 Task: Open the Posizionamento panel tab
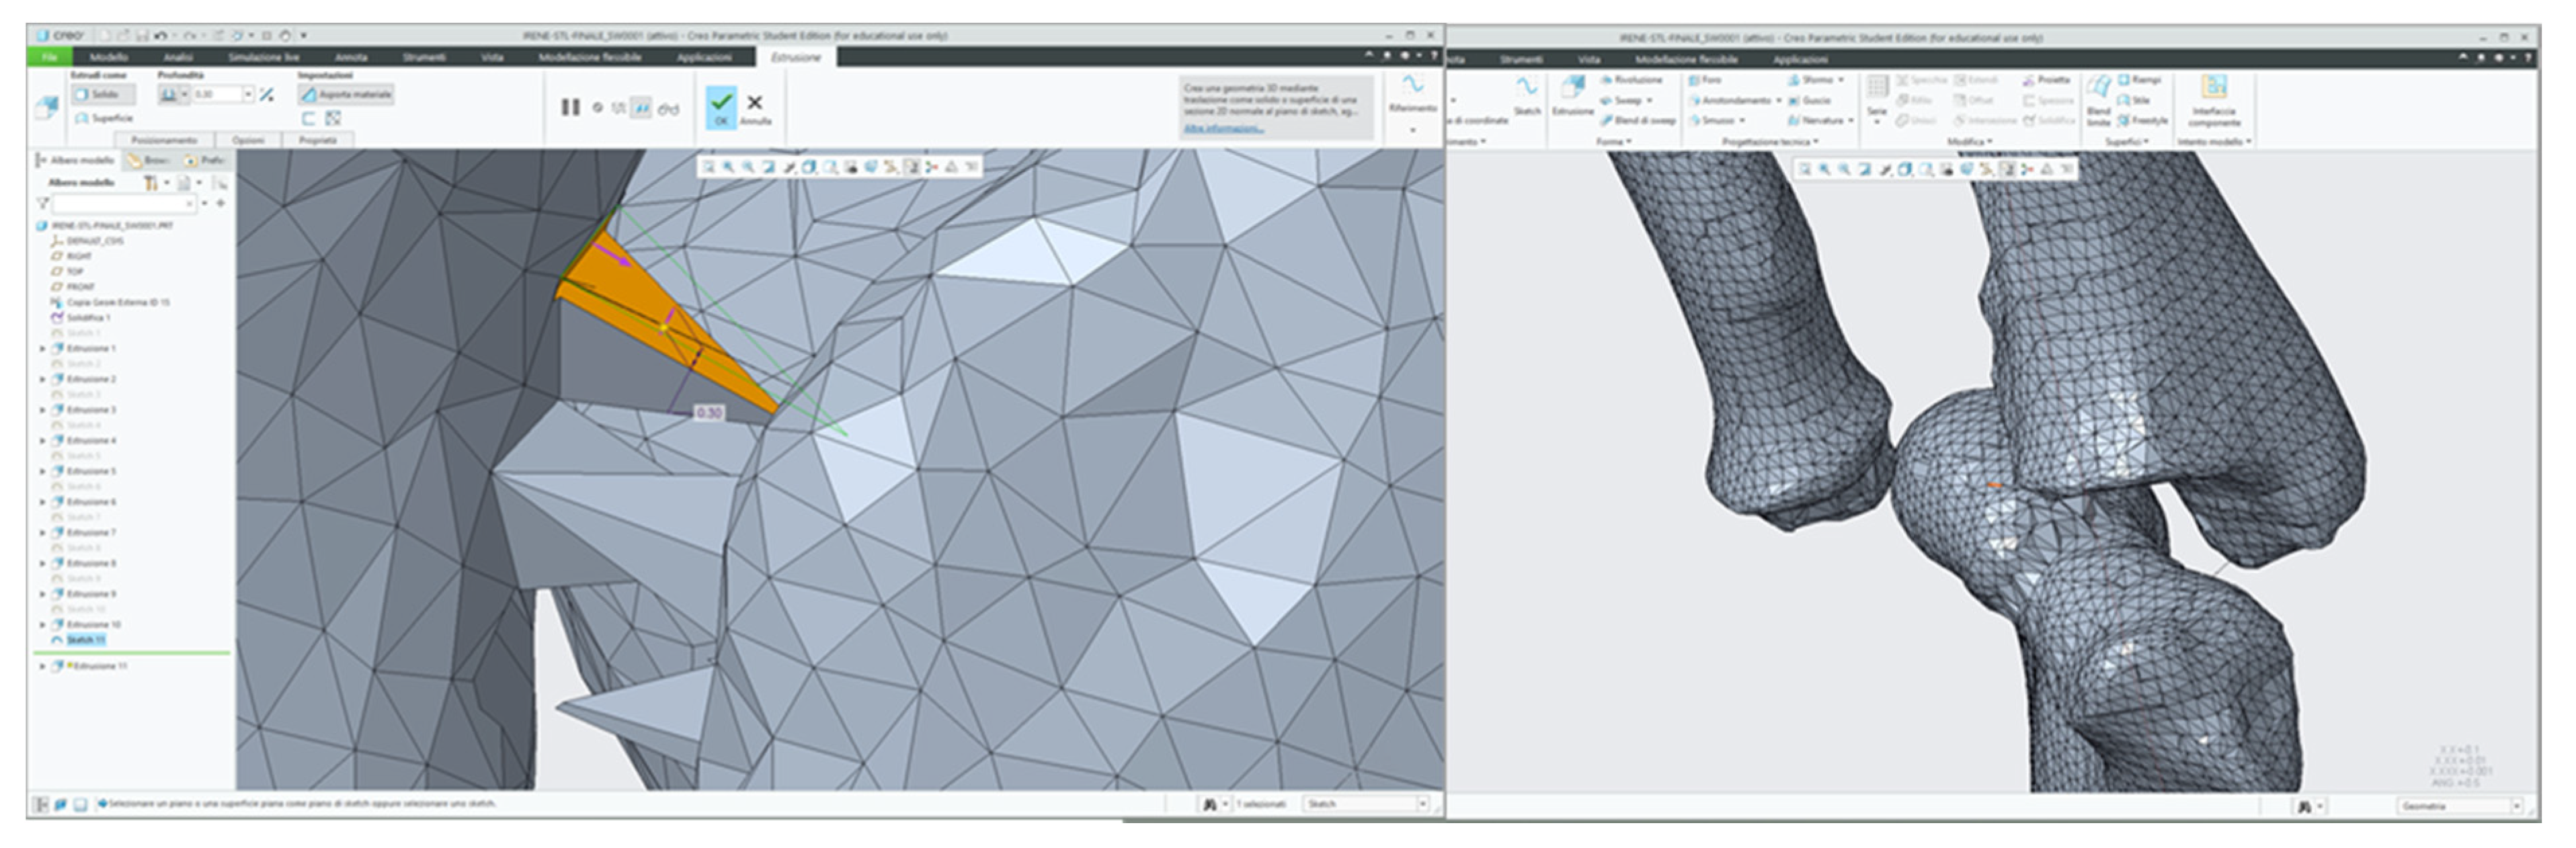pyautogui.click(x=164, y=140)
